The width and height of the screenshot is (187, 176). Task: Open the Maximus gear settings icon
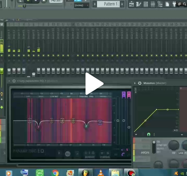[x=140, y=83]
